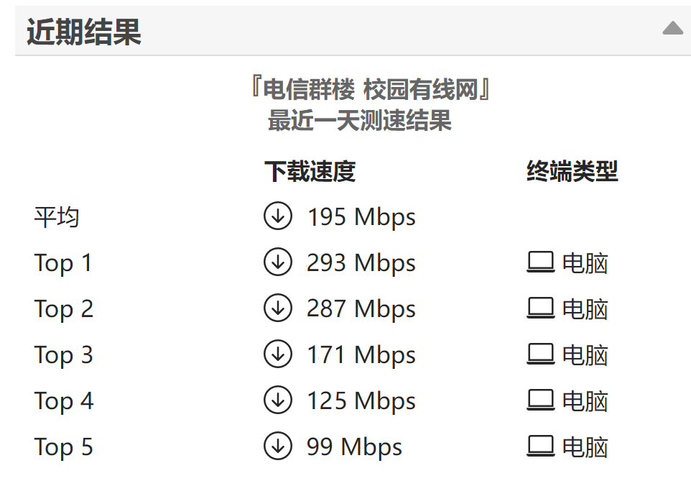
Task: Click the download icon beside 293 Mbps
Action: tap(278, 262)
